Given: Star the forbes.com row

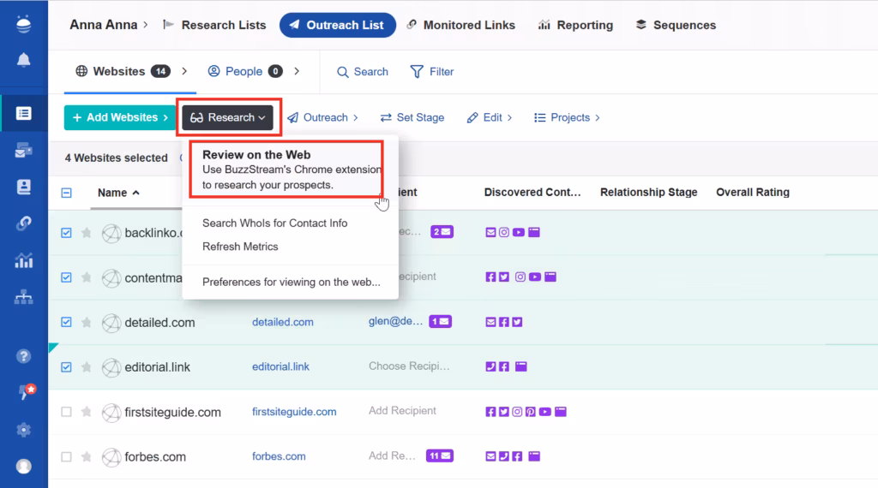Looking at the screenshot, I should pyautogui.click(x=87, y=456).
